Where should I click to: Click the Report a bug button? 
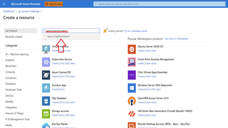(x=54, y=4)
